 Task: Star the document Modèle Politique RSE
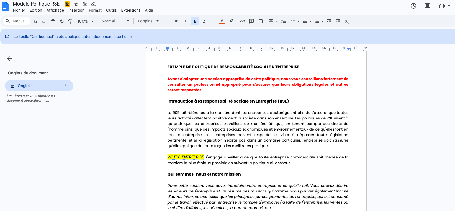point(76,4)
